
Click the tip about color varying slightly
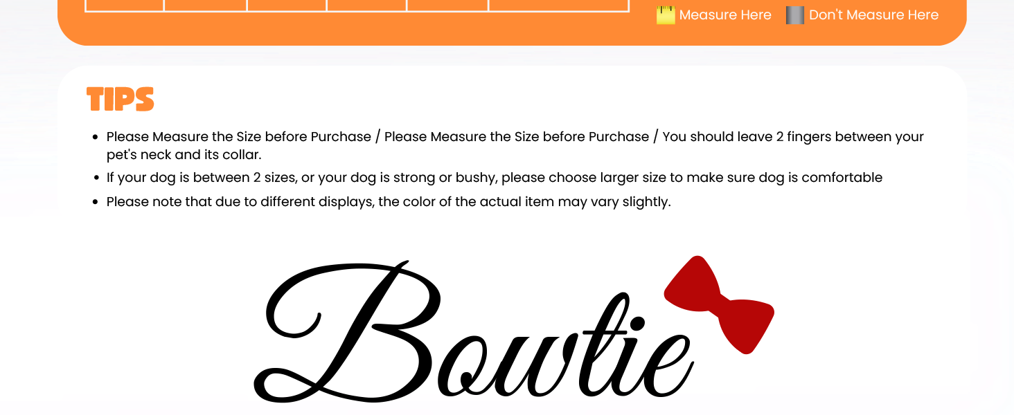(388, 203)
